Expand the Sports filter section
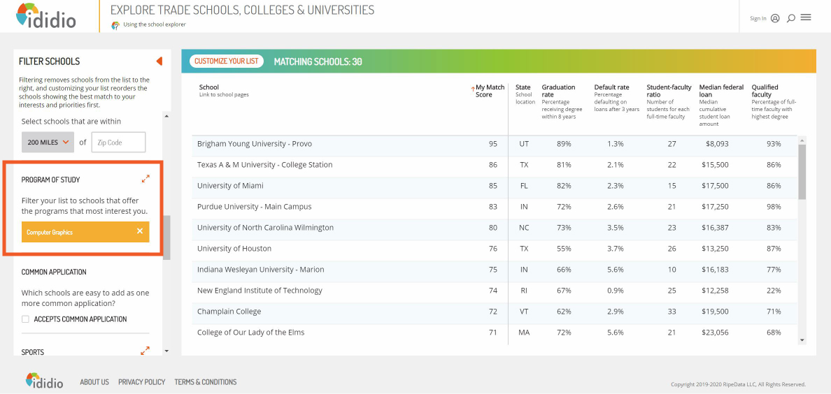 pos(145,351)
